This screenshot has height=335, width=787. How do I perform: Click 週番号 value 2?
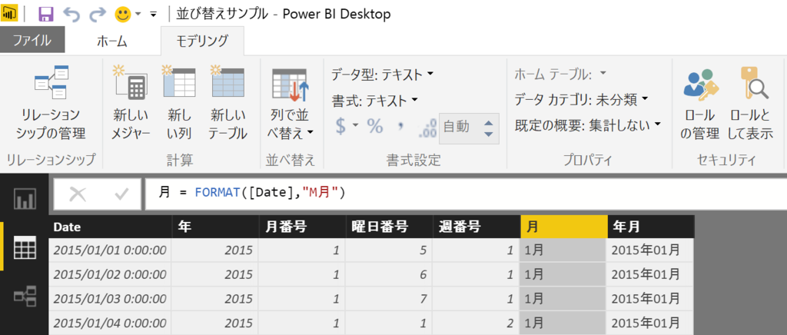477,323
